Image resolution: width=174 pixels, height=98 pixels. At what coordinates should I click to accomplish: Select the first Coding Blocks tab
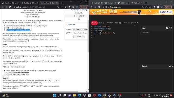97,3
